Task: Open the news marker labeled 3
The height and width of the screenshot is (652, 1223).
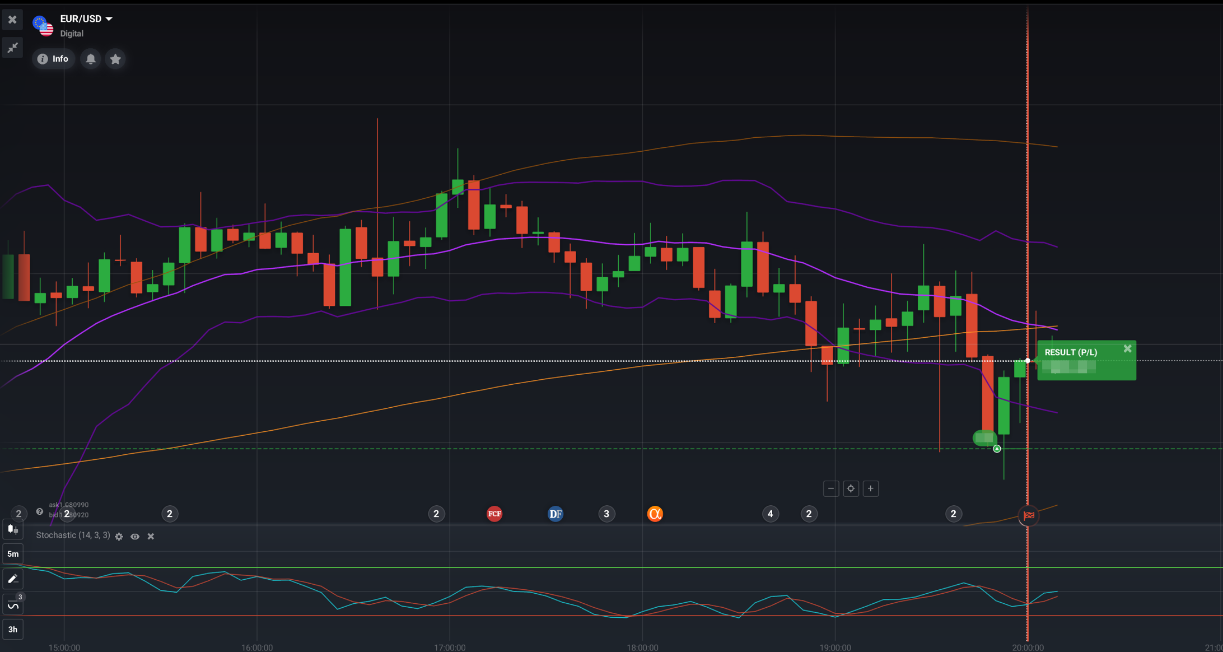Action: point(606,514)
